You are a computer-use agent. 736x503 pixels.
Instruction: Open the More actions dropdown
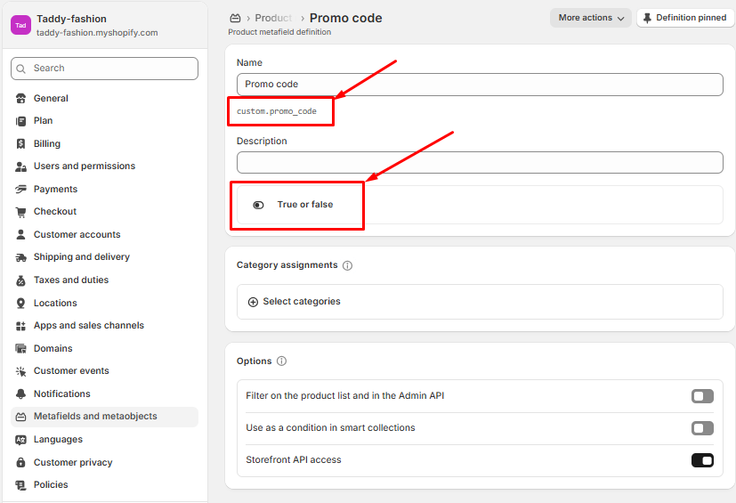click(x=590, y=18)
